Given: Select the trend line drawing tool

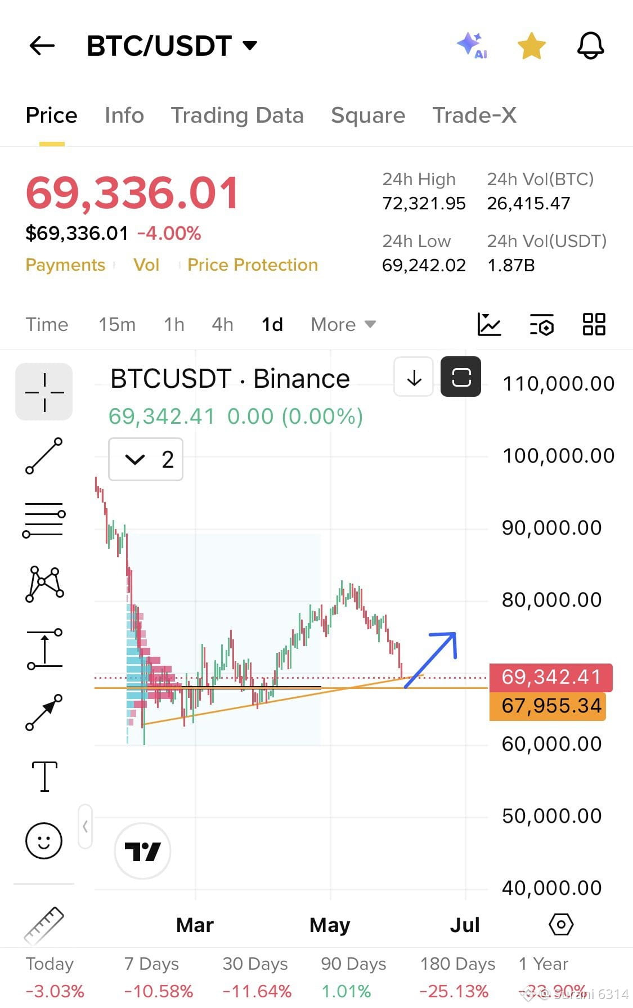Looking at the screenshot, I should tap(44, 456).
